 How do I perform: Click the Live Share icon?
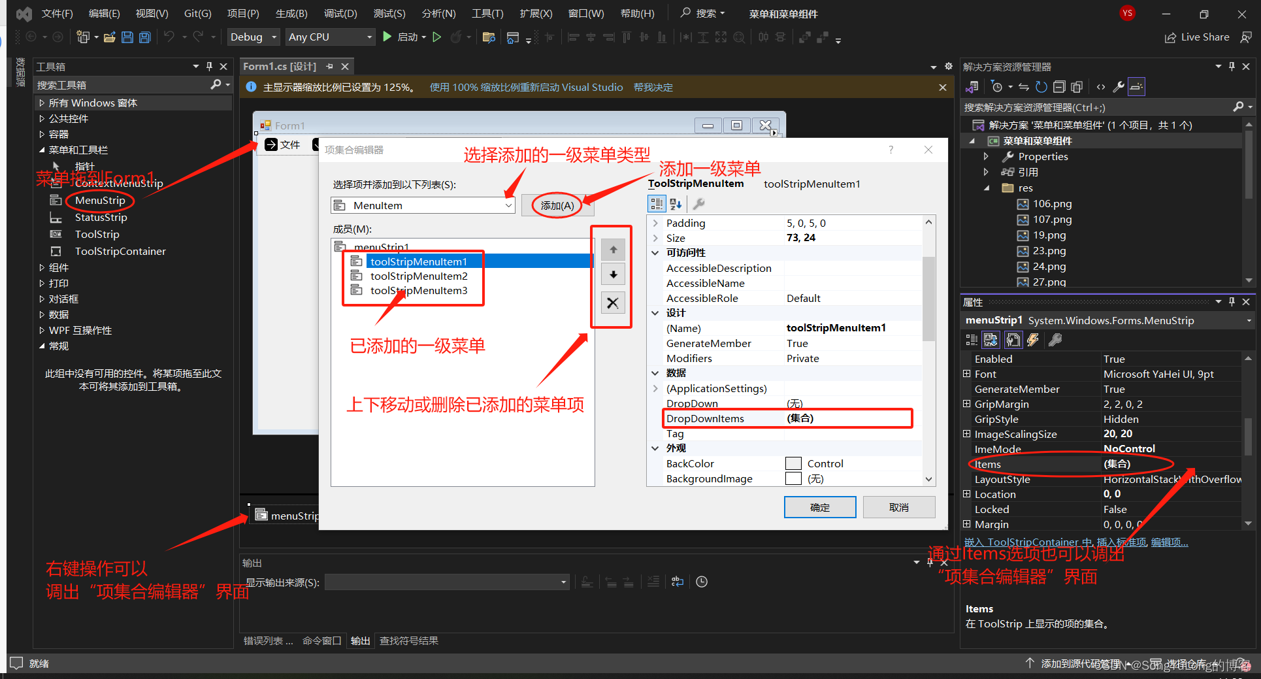click(1170, 37)
